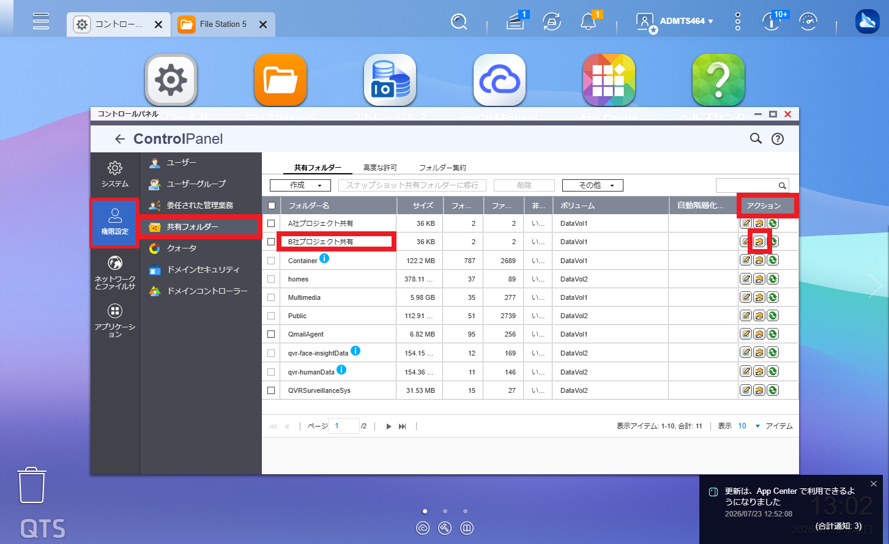889x544 pixels.
Task: Click the page number input field
Action: click(344, 426)
